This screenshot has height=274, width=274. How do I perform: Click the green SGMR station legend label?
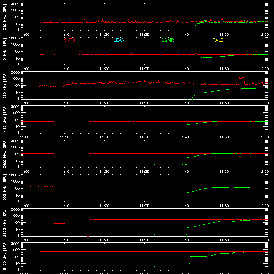coord(167,40)
